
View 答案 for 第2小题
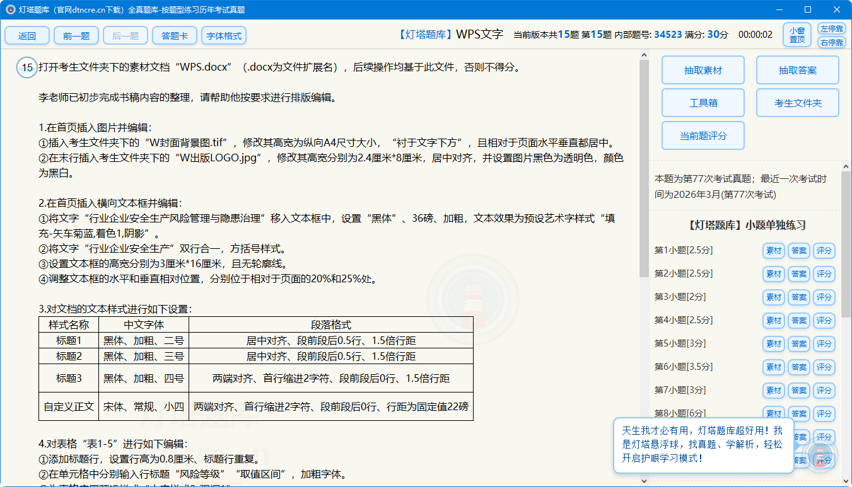(x=799, y=274)
